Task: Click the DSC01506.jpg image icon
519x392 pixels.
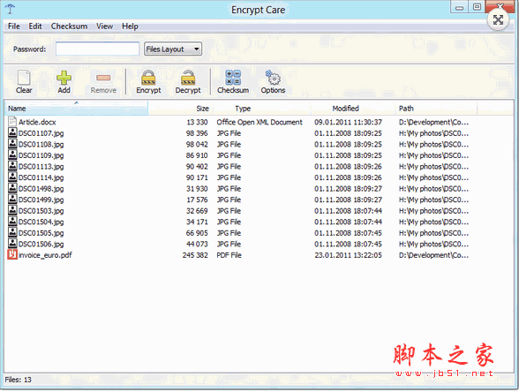Action: pos(12,244)
